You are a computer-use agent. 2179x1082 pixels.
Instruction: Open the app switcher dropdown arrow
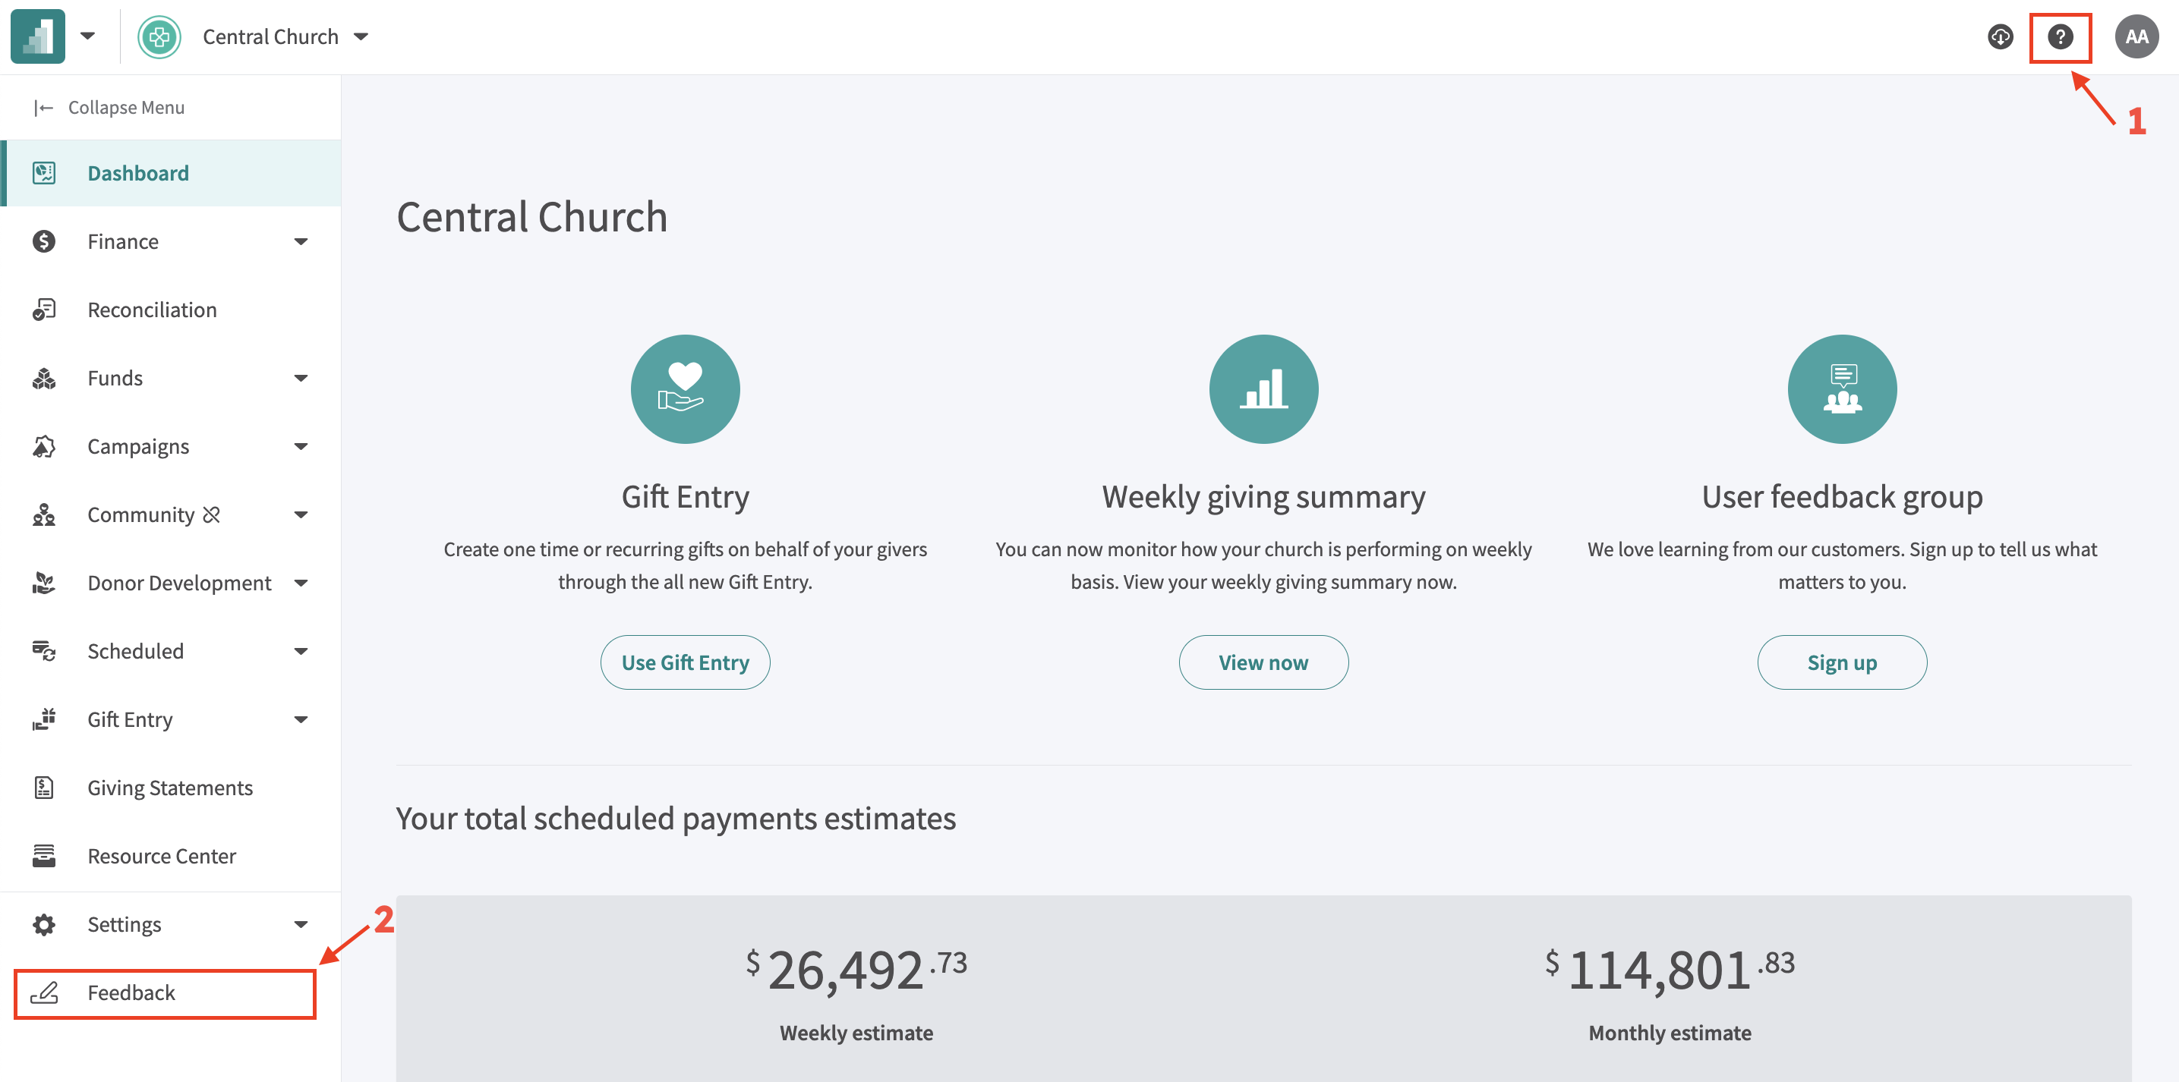(x=87, y=36)
